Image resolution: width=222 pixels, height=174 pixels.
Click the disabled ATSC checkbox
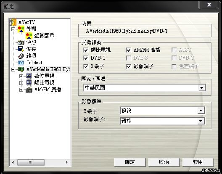(174, 50)
